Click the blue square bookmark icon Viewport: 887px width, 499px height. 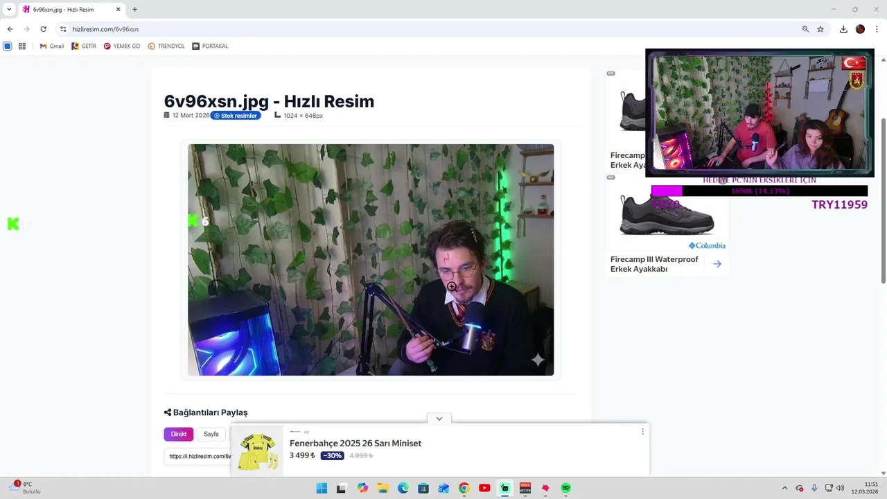8,46
